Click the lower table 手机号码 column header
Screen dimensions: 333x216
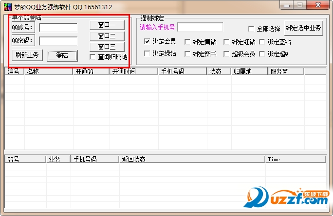coord(95,159)
